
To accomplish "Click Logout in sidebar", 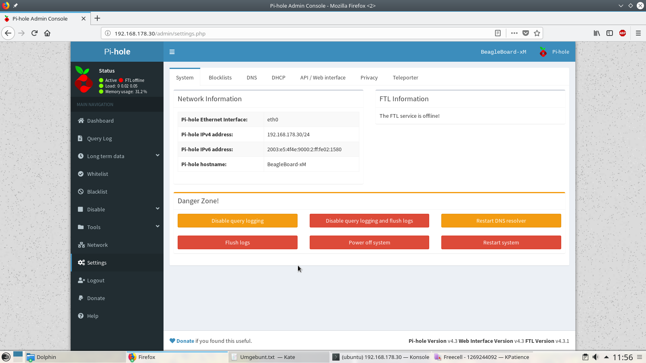I will point(117,280).
